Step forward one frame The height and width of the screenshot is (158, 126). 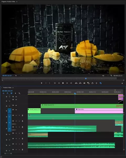pyautogui.click(x=67, y=83)
